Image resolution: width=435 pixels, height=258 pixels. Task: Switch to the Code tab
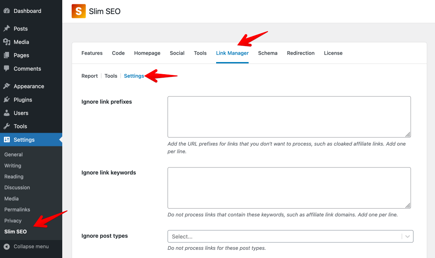click(x=118, y=53)
